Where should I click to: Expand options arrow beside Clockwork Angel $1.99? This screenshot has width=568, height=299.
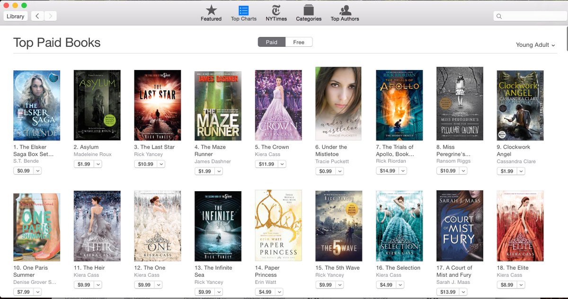[x=521, y=171]
